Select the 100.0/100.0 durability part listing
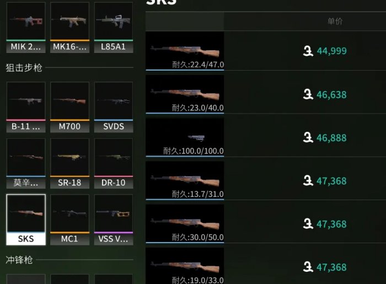 click(x=266, y=137)
